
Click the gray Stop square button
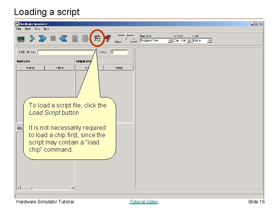coord(53,38)
